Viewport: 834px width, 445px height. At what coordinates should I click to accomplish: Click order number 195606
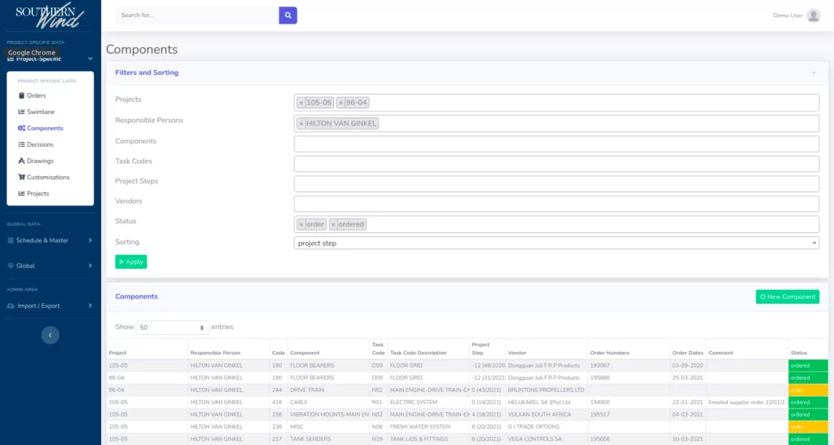(600, 439)
